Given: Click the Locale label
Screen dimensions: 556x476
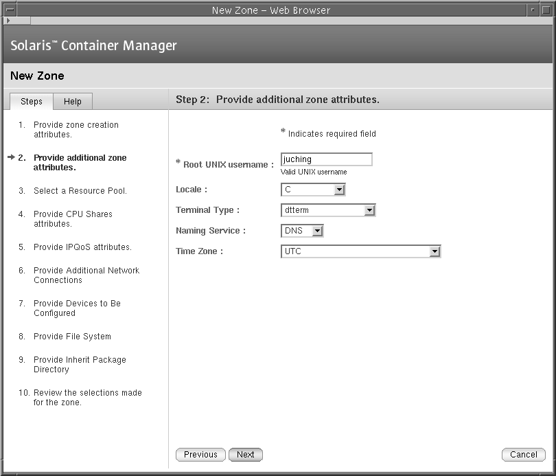Looking at the screenshot, I should [192, 190].
